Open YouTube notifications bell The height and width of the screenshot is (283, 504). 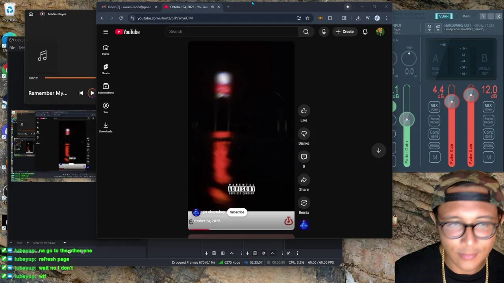[365, 31]
